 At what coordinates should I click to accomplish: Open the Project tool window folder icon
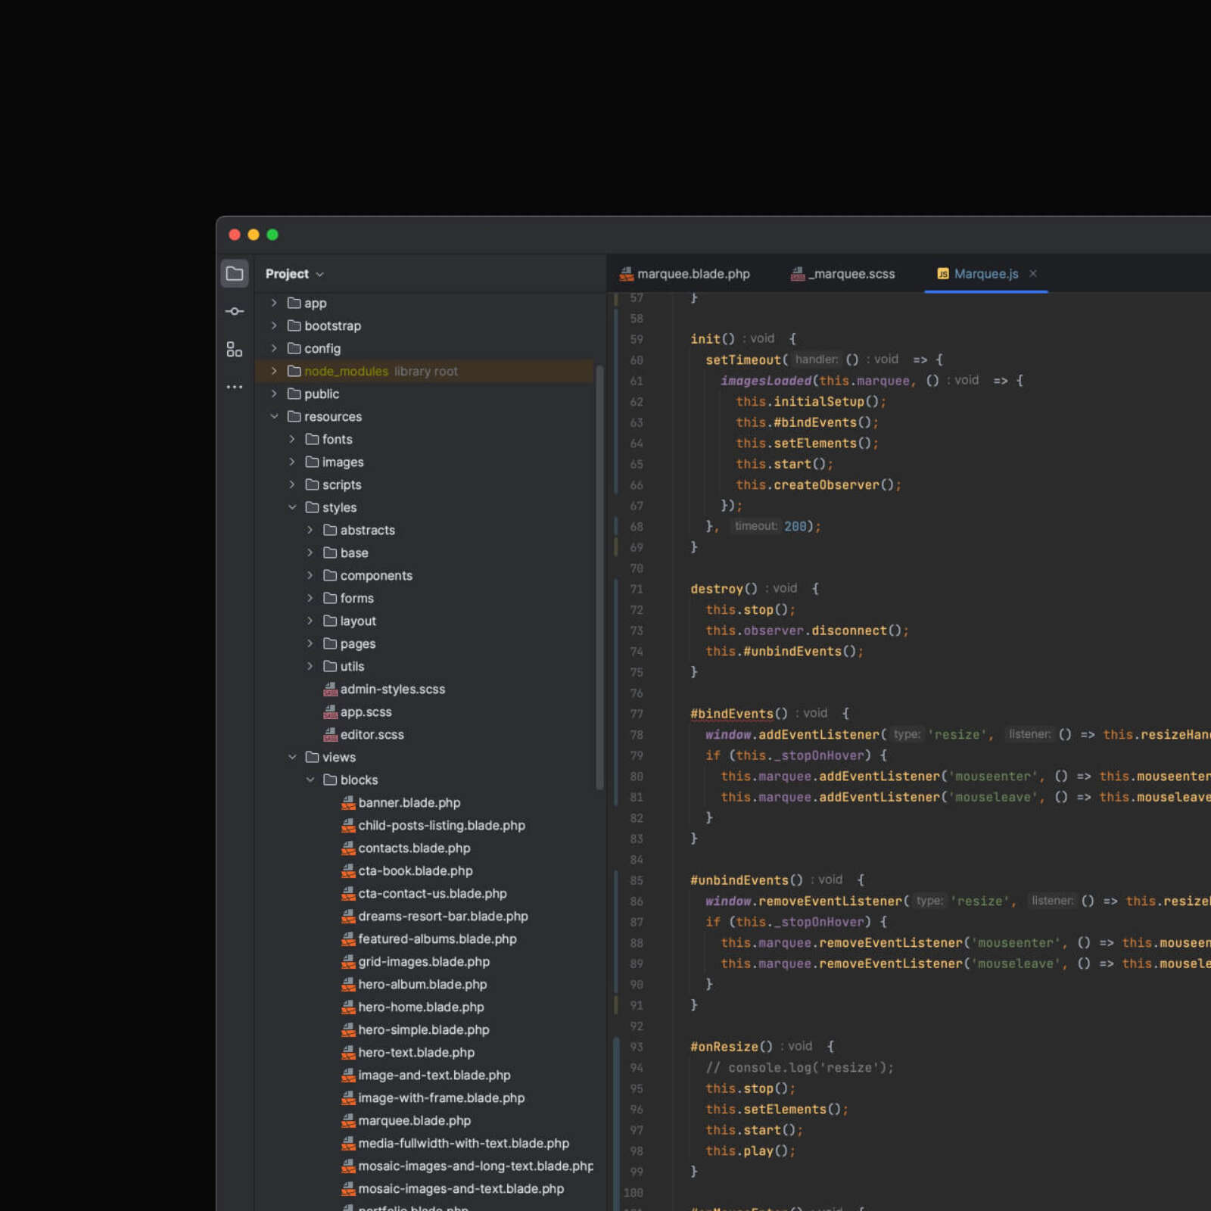tap(235, 273)
